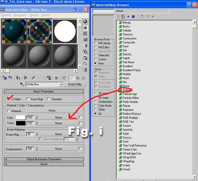Click the Reset Map/Material X icon

point(25,78)
